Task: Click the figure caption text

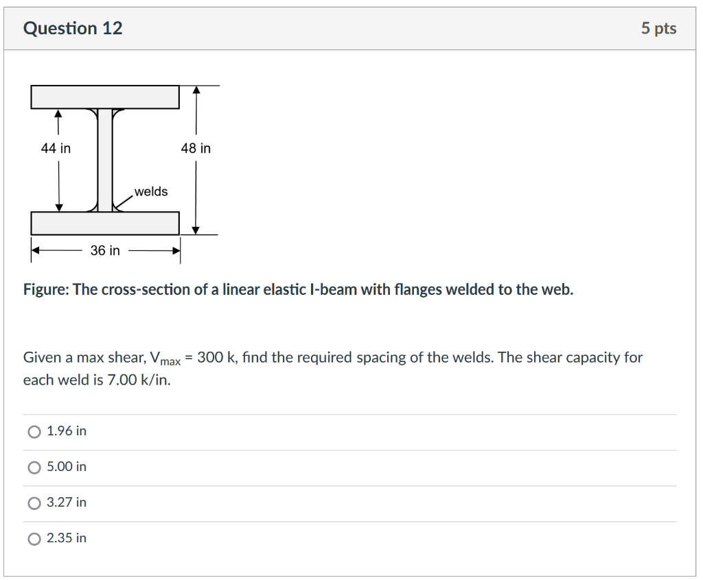Action: click(x=299, y=289)
